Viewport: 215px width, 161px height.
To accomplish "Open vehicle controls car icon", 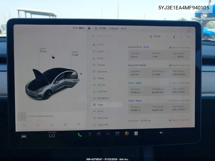I will 24,136.
